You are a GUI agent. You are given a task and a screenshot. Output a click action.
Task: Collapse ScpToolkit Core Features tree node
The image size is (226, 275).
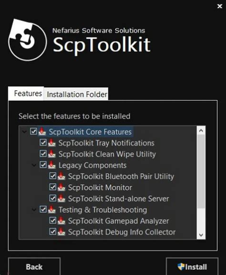[24, 132]
